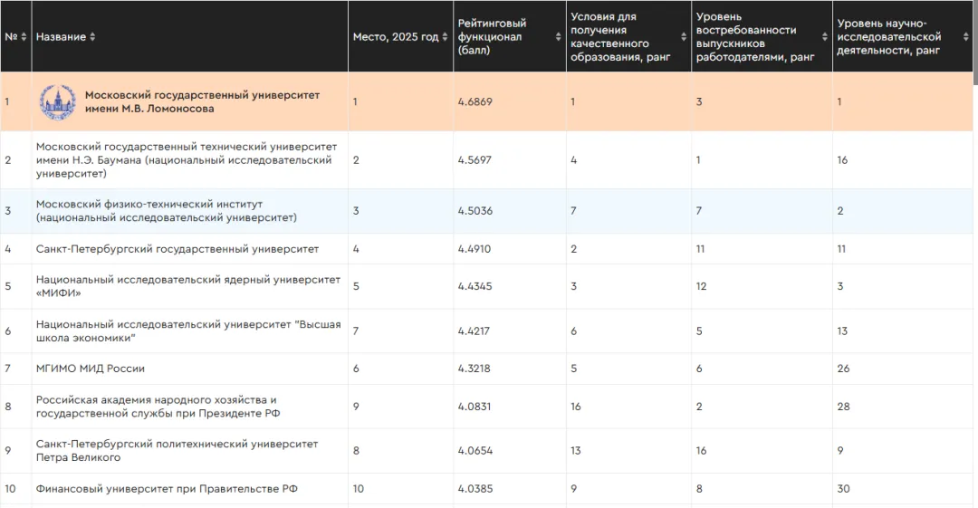The image size is (978, 508).
Task: Click the Название column header text
Action: click(x=61, y=37)
